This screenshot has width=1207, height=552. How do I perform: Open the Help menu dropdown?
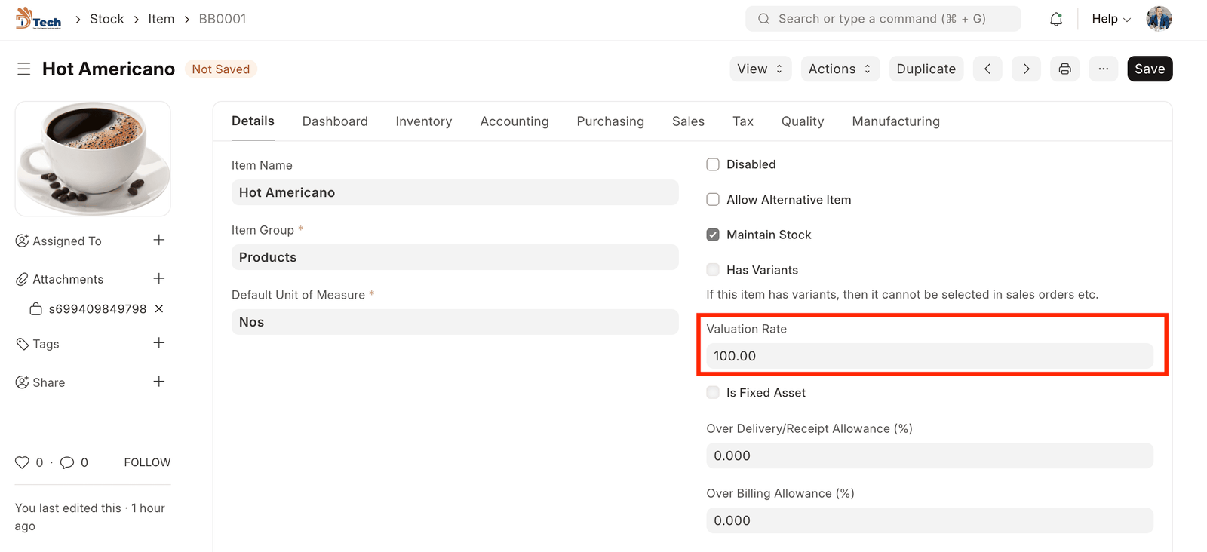click(1111, 19)
